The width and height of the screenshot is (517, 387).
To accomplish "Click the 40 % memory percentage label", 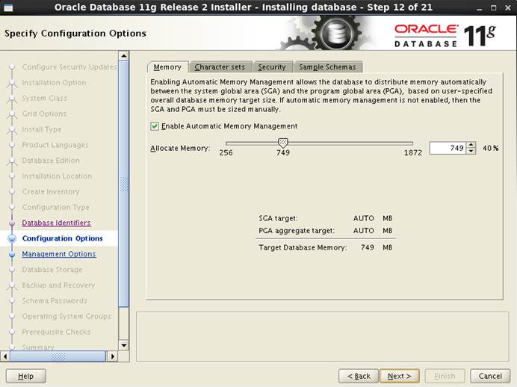I will [491, 149].
